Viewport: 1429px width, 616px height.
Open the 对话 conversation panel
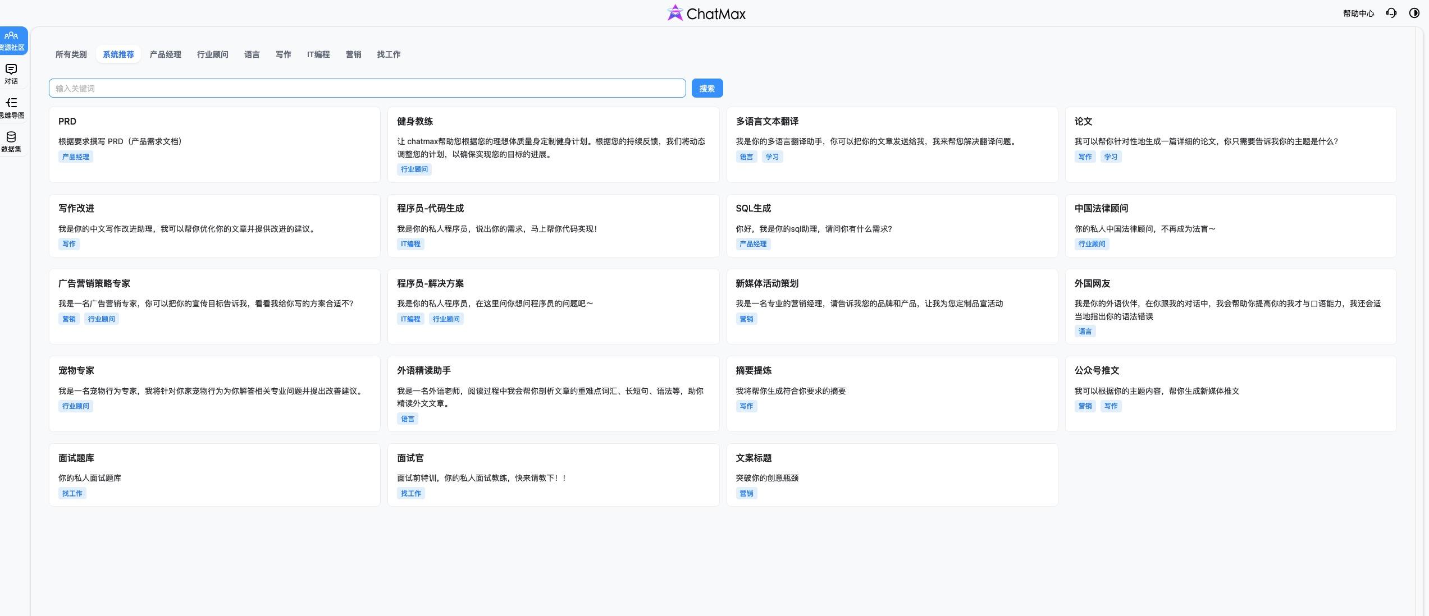pos(11,75)
